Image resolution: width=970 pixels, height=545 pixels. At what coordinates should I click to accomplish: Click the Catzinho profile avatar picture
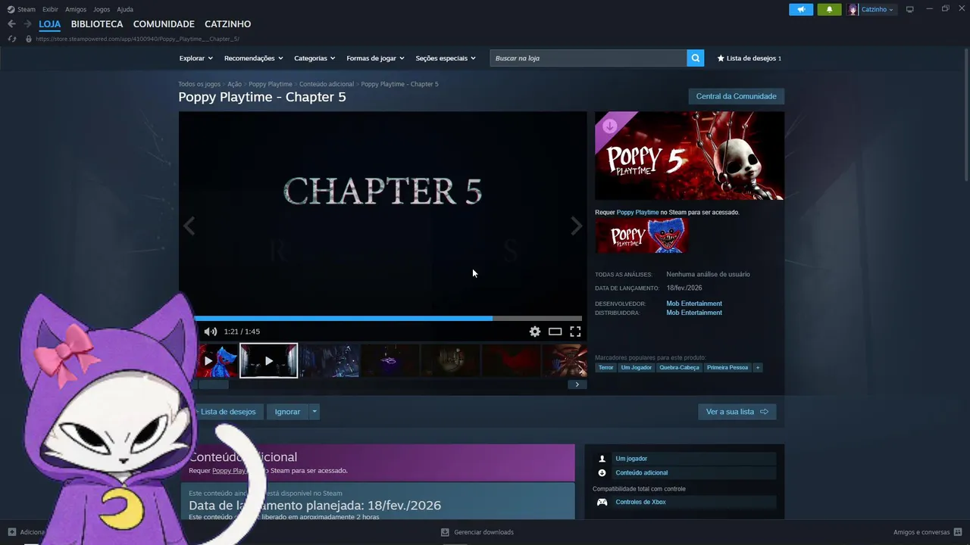pos(853,9)
